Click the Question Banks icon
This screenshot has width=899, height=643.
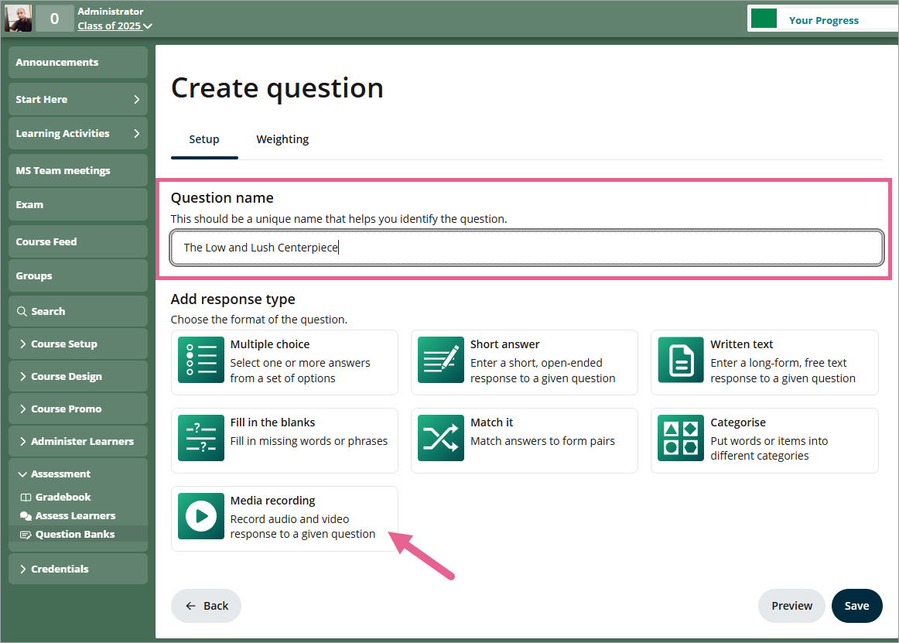click(26, 535)
